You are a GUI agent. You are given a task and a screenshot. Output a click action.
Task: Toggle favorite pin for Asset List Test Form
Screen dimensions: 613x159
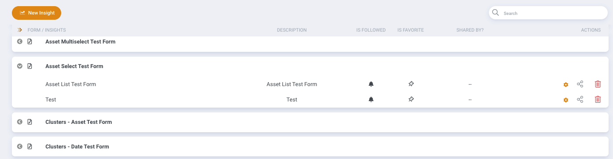point(411,84)
